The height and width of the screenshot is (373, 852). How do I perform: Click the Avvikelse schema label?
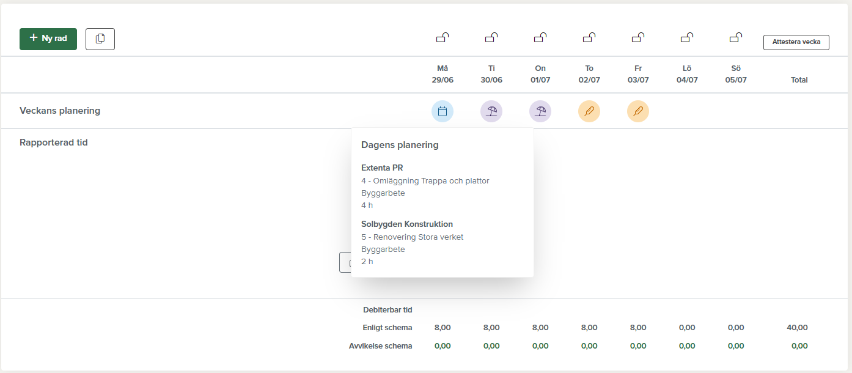[381, 346]
